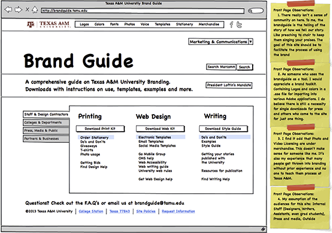Click the window resize grip icon
332x233 pixels.
click(x=263, y=229)
